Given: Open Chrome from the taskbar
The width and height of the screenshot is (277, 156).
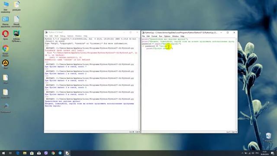Looking at the screenshot, I should [x=53, y=153].
